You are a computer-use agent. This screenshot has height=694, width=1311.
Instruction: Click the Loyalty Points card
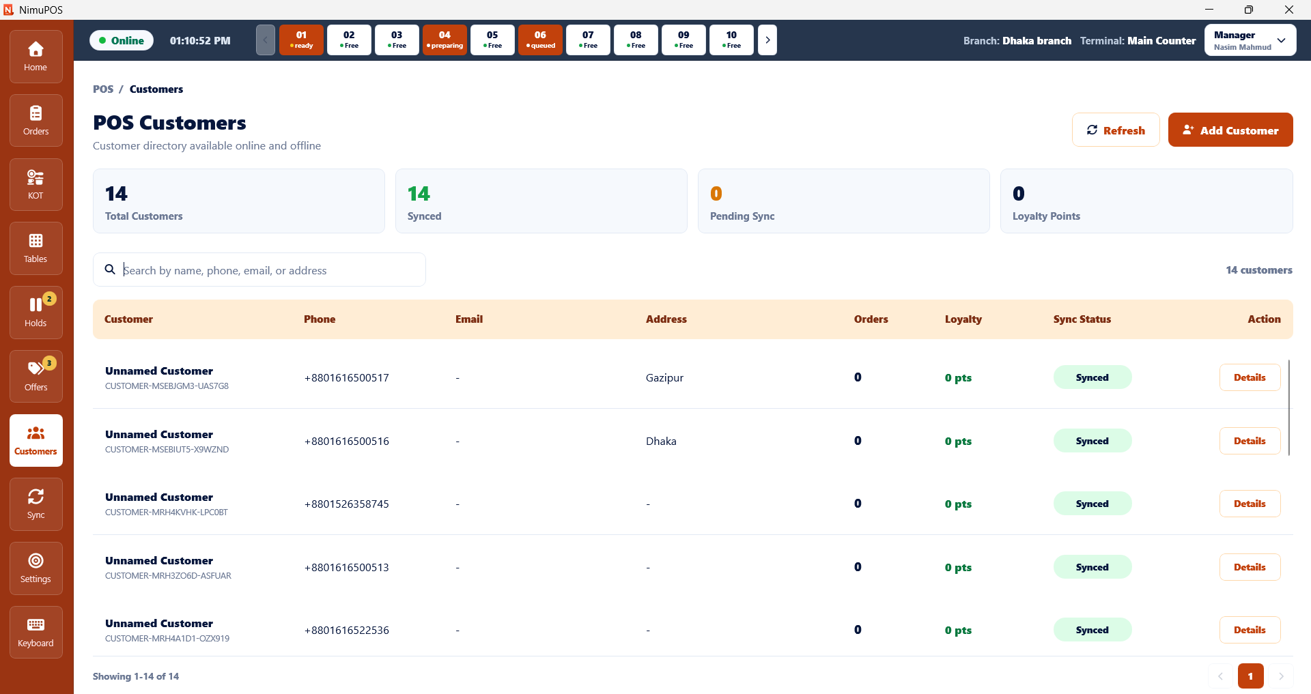click(1146, 201)
